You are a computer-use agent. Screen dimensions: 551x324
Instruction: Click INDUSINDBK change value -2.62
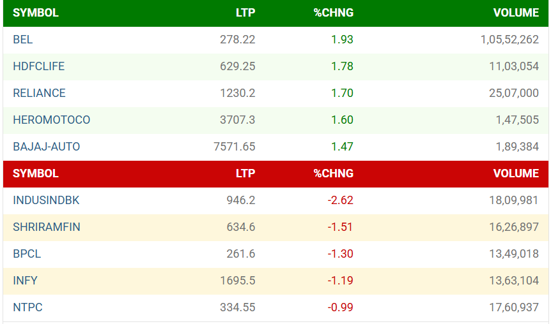(340, 200)
